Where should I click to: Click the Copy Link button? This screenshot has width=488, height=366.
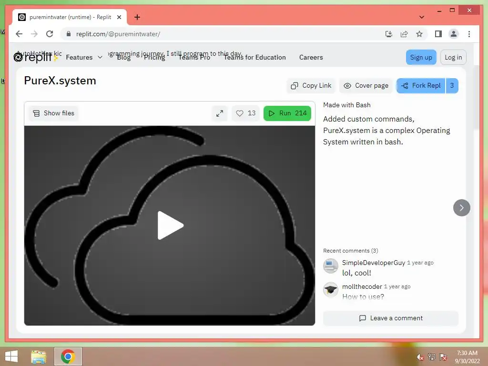(311, 86)
